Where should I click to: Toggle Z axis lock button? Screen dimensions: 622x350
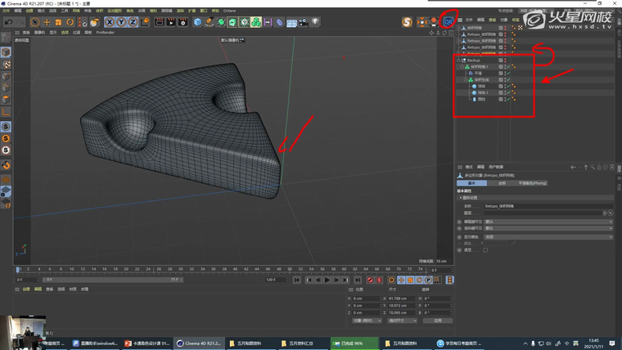[x=133, y=22]
